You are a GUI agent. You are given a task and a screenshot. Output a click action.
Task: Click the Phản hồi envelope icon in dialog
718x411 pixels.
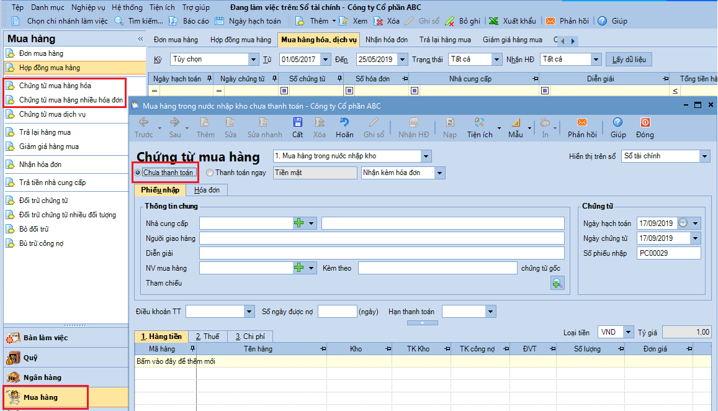pyautogui.click(x=582, y=122)
